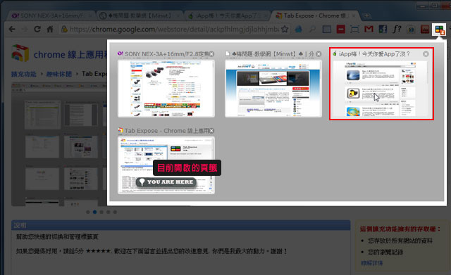Open the 趣味休閒 breadcrumb link
The height and width of the screenshot is (275, 451).
(x=59, y=74)
